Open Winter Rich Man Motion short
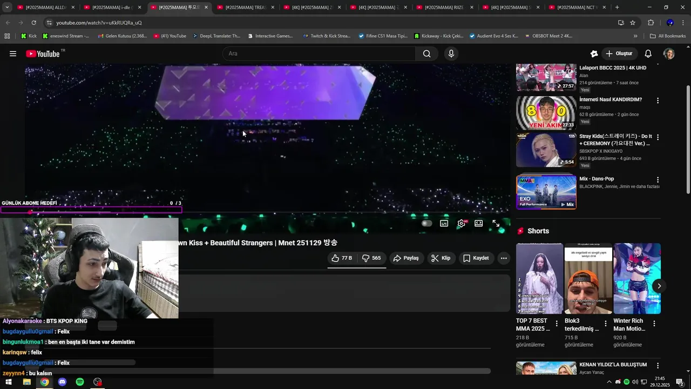This screenshot has width=691, height=389. click(x=637, y=278)
